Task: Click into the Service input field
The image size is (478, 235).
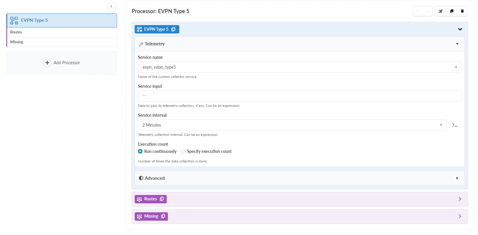Action: (x=300, y=96)
